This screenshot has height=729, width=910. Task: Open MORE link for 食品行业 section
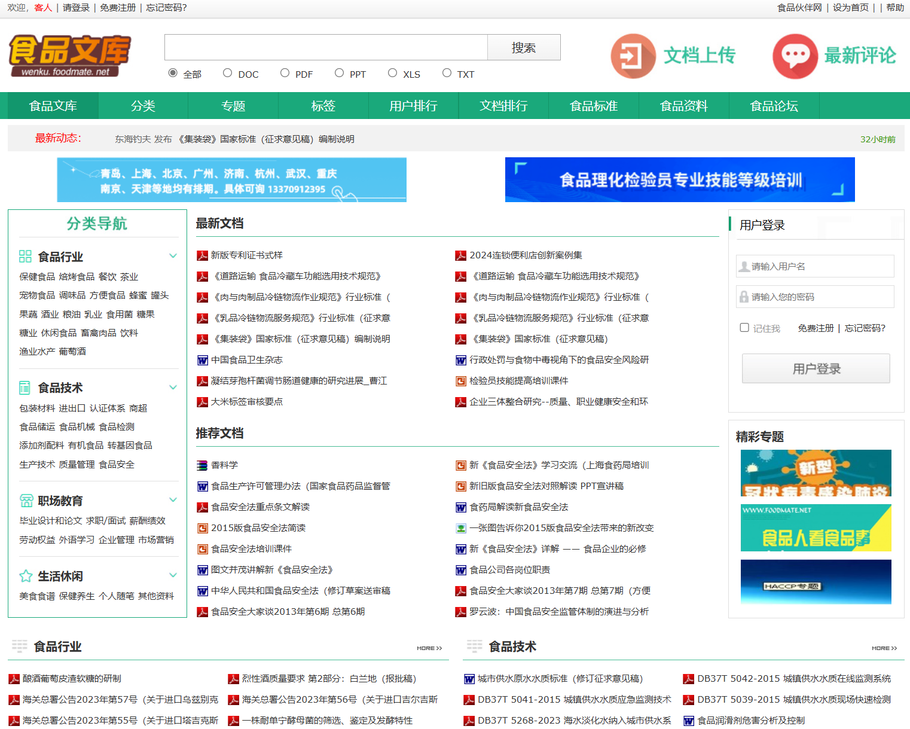(x=429, y=648)
